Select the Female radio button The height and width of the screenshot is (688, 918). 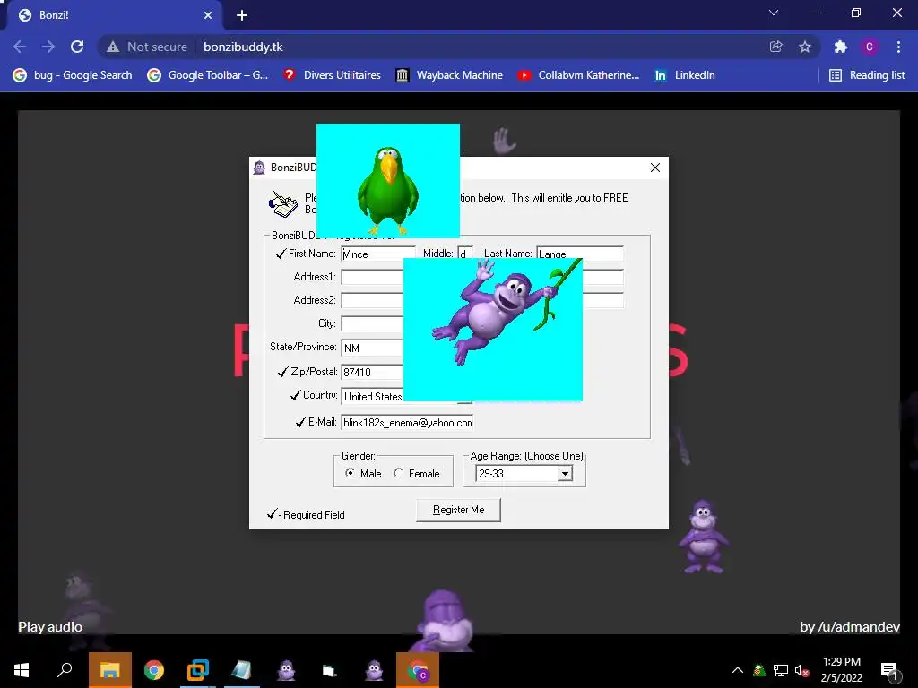tap(399, 473)
